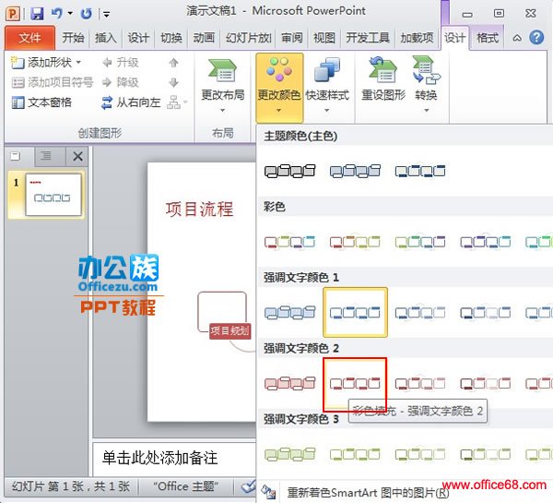Viewport: 553px width, 503px height.
Task: Toggle the 文本窗格 text pane
Action: click(41, 102)
